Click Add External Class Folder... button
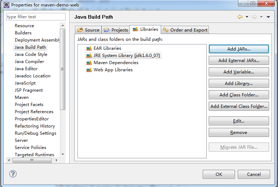Screen dimensions: 278x187 239,106
